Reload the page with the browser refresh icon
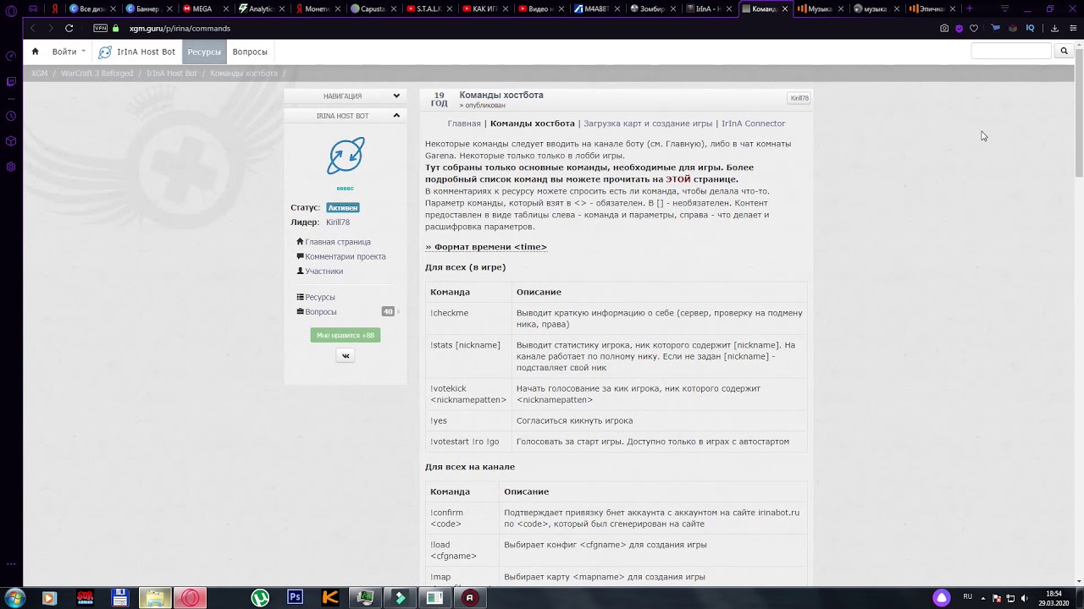1084x609 pixels. click(x=69, y=28)
